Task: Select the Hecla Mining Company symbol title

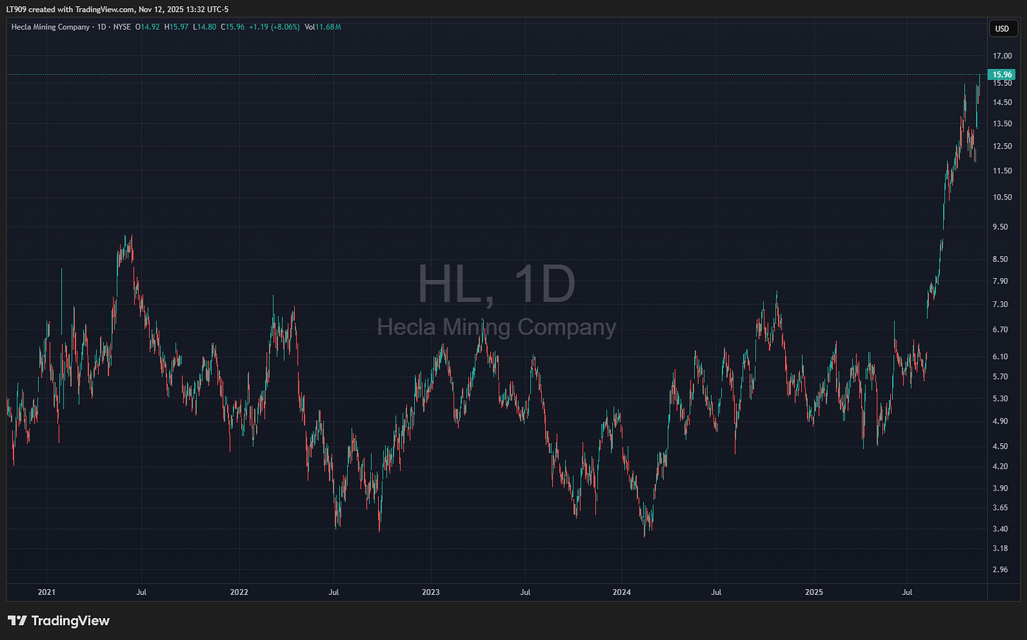Action: [x=51, y=28]
